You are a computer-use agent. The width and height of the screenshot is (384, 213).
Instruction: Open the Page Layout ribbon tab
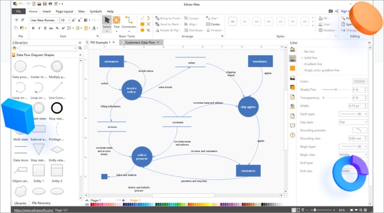tap(64, 11)
